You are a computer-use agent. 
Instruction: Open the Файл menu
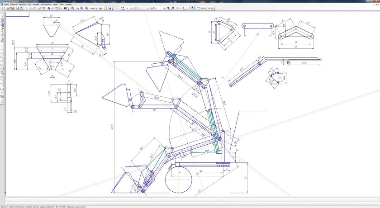pyautogui.click(x=7, y=4)
